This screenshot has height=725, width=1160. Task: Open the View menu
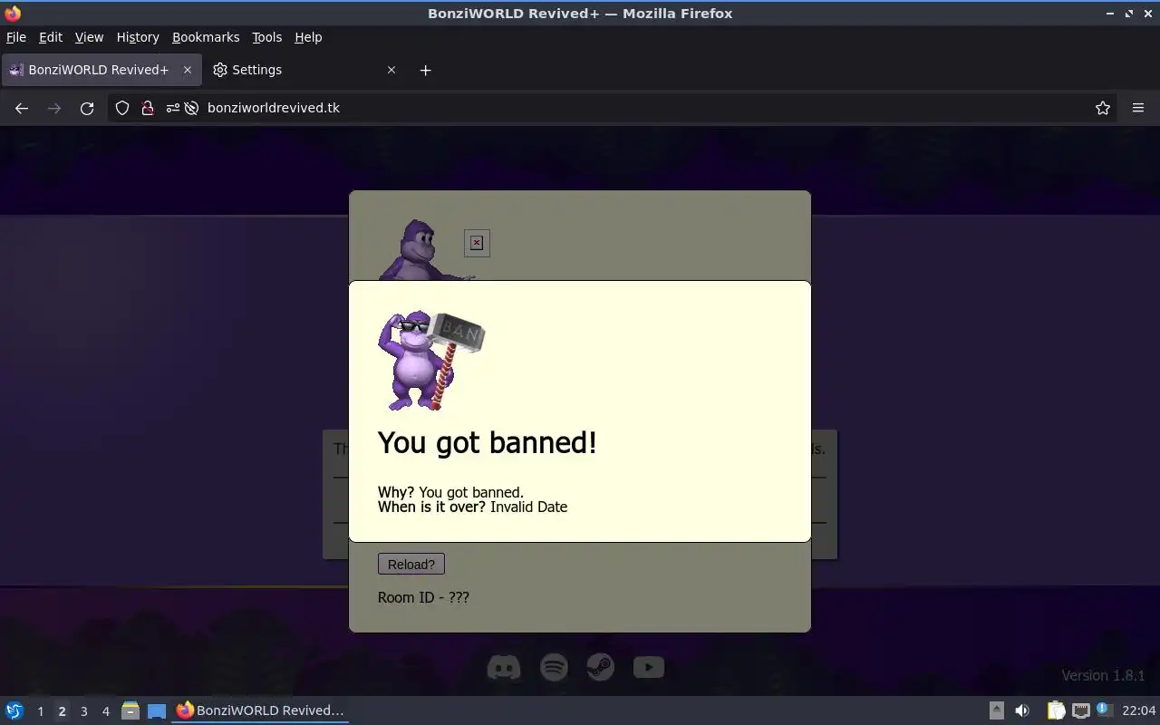[x=89, y=37]
